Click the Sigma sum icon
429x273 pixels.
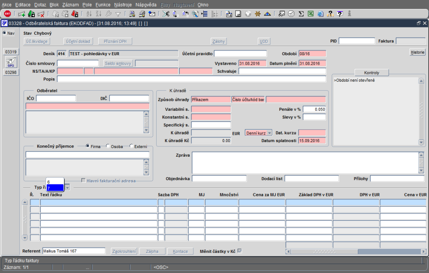coord(301,14)
